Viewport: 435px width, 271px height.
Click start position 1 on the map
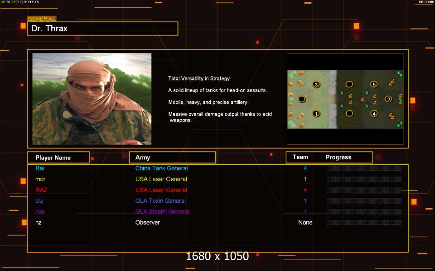pos(316,114)
